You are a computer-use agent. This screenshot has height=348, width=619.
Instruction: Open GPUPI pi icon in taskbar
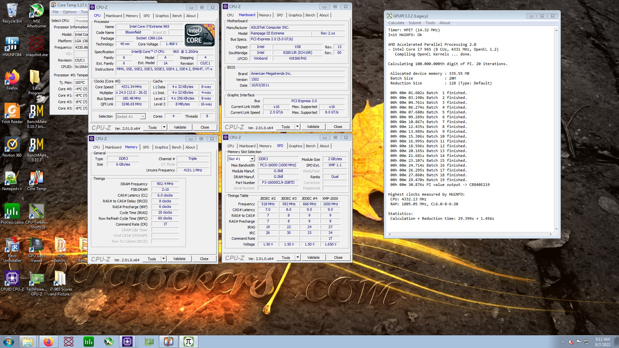(189, 342)
